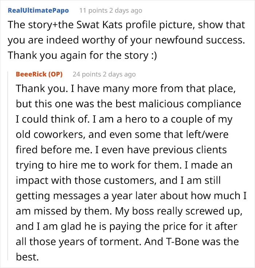The image size is (255, 268).
Task: Click the 24 points score
Action: tap(87, 74)
